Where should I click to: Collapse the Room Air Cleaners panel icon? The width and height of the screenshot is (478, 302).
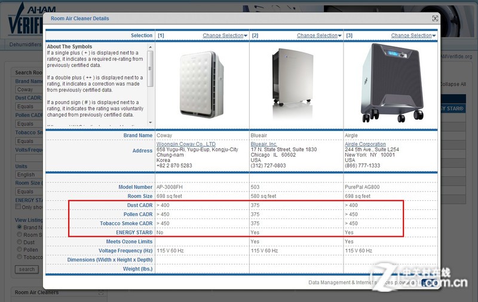click(101, 292)
